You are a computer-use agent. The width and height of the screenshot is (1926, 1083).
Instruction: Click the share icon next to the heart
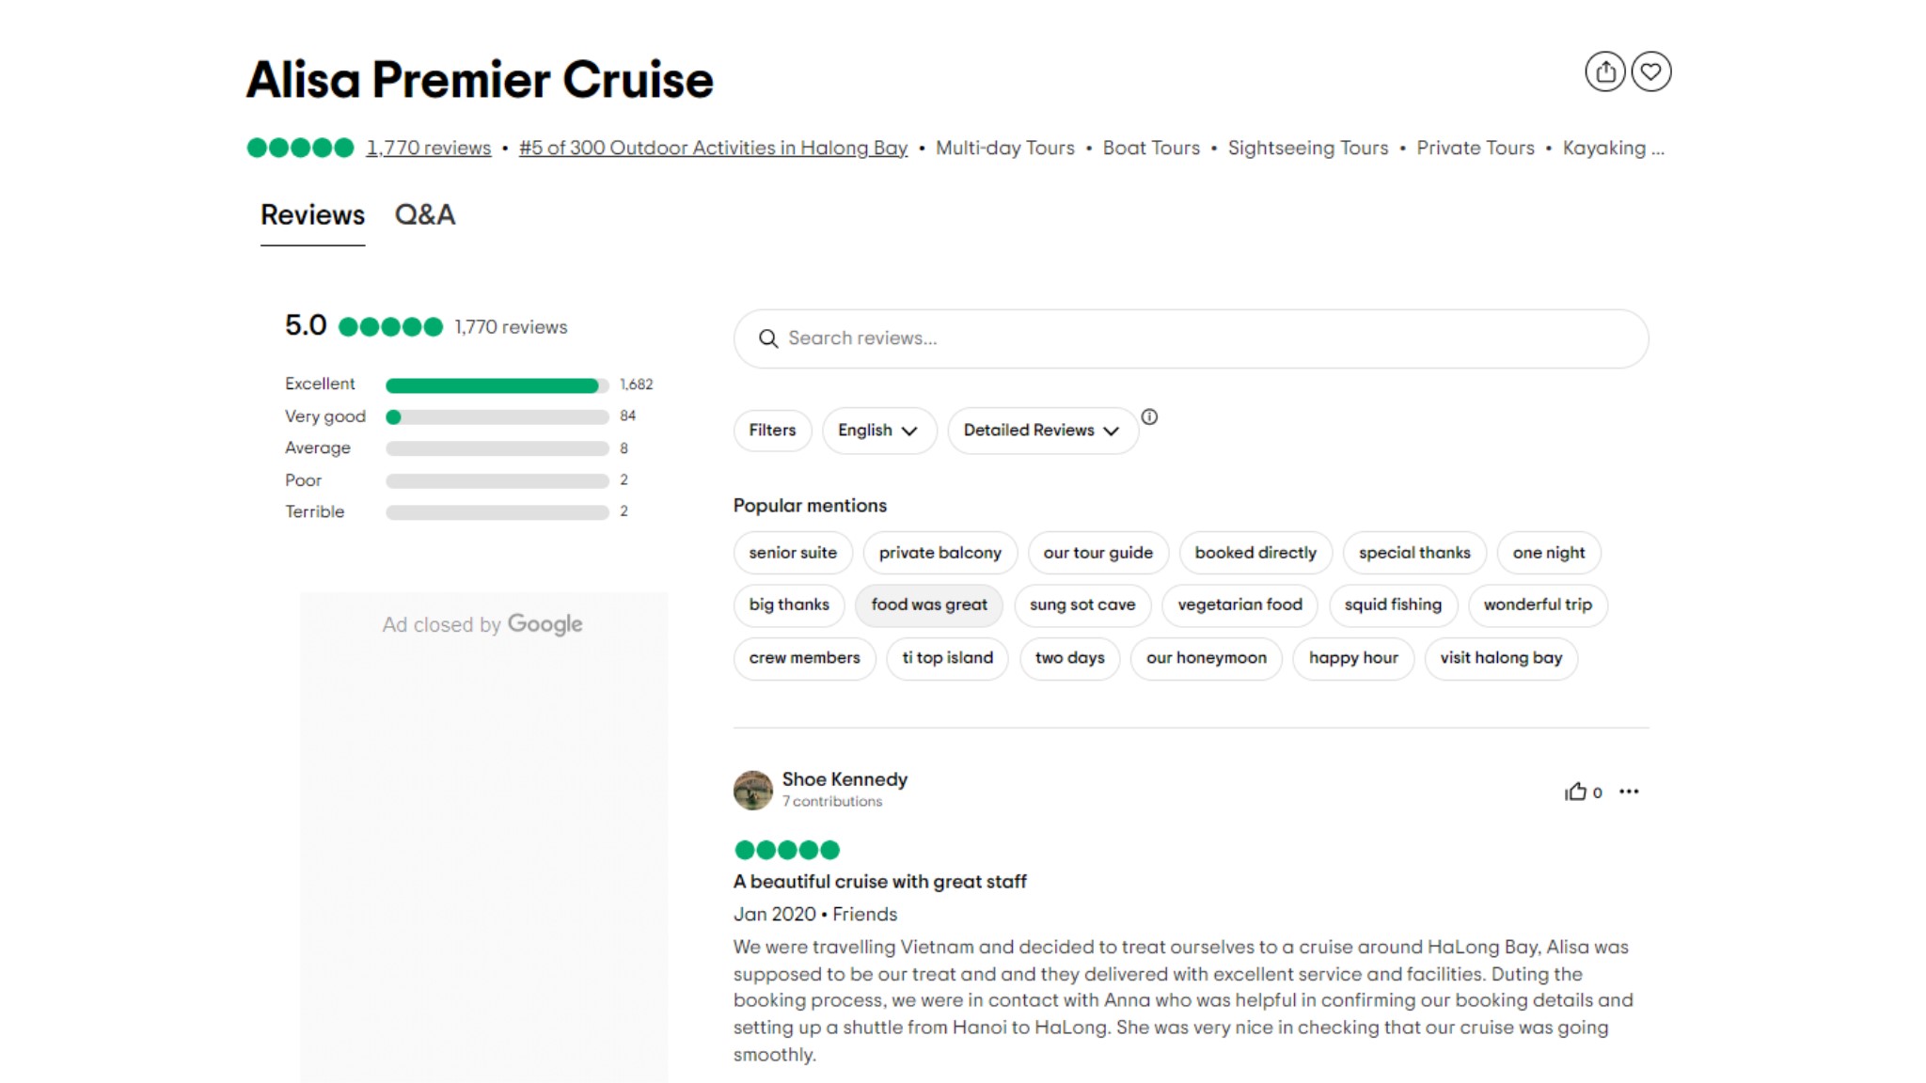pyautogui.click(x=1606, y=71)
